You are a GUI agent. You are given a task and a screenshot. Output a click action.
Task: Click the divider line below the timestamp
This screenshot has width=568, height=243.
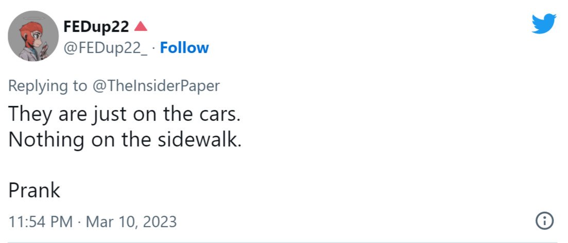tap(284, 242)
